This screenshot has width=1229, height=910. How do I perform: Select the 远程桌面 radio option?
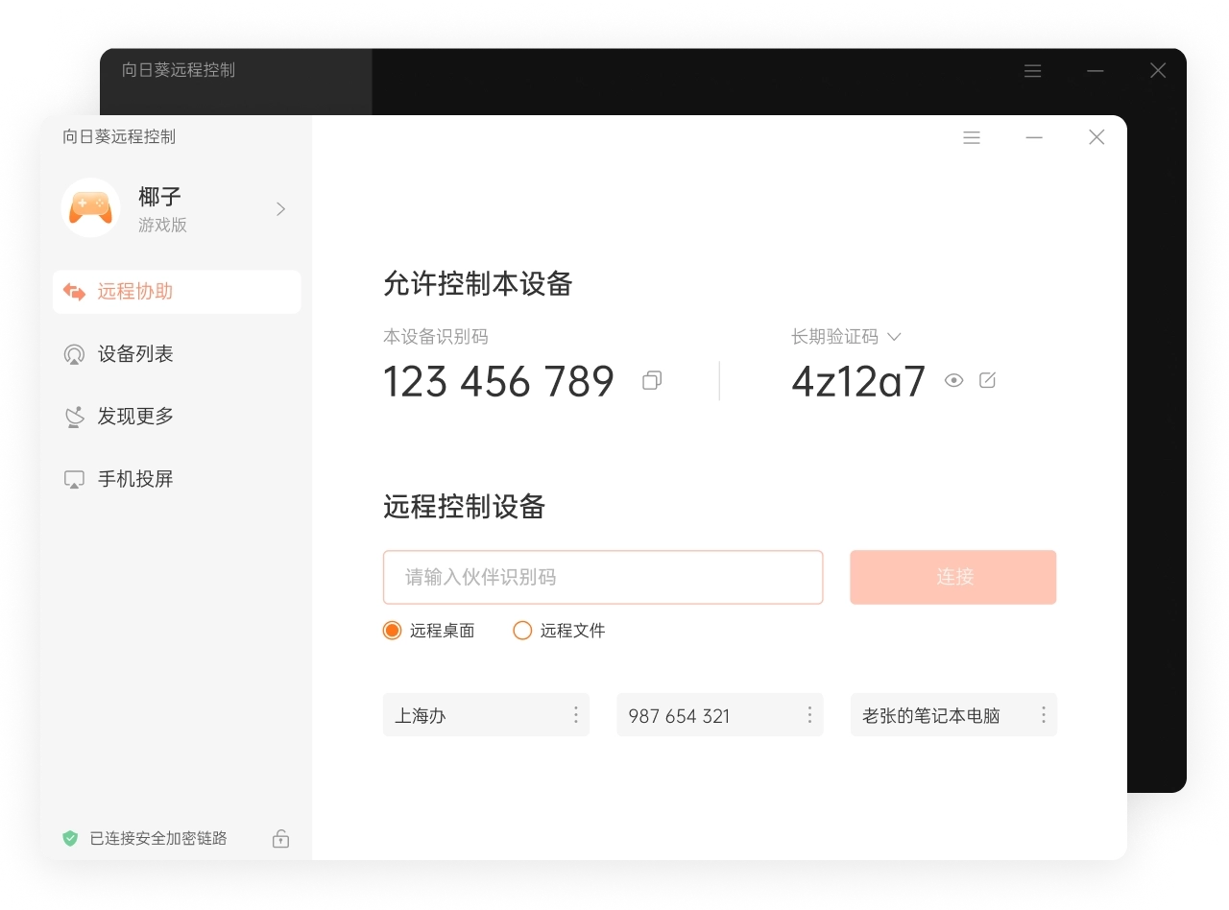392,631
